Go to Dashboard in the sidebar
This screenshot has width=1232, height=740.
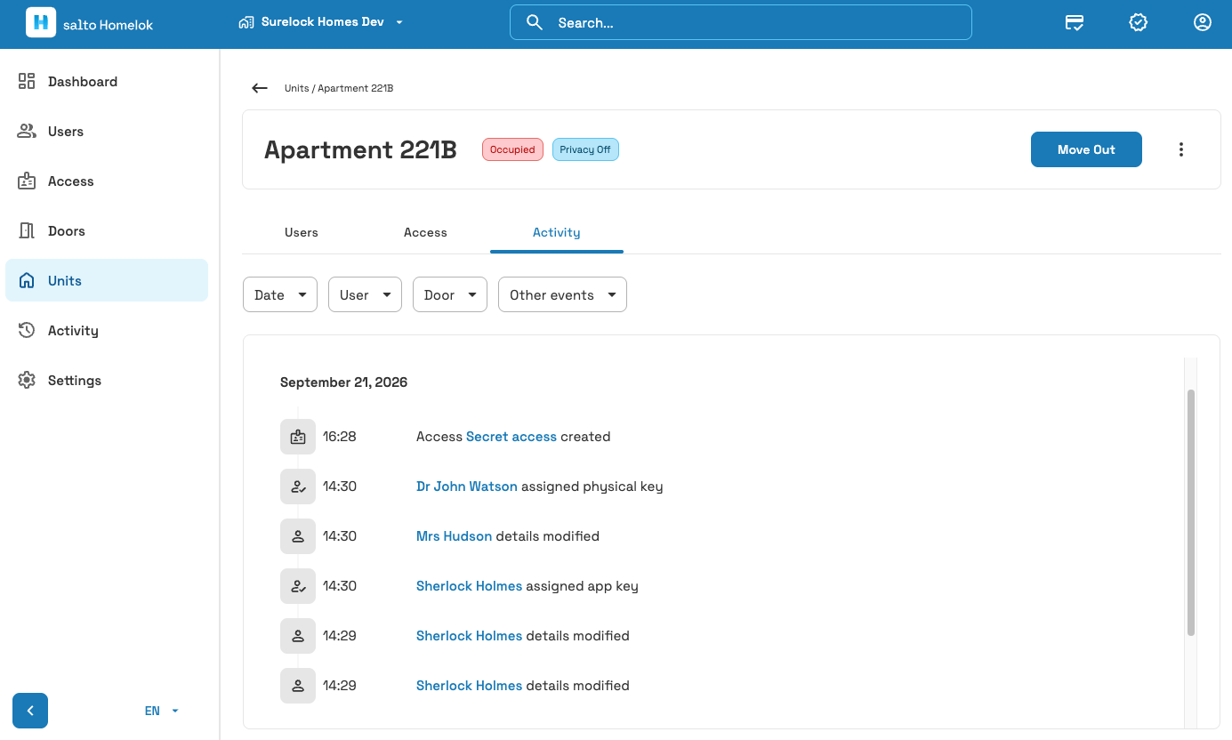(x=107, y=82)
